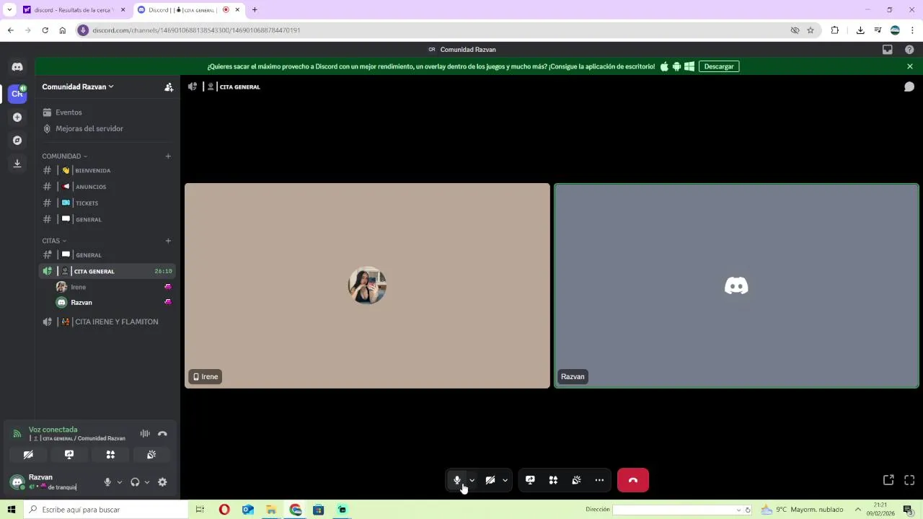Expand output device arrow in user panel
Screen dimensions: 923x519
pyautogui.click(x=147, y=482)
